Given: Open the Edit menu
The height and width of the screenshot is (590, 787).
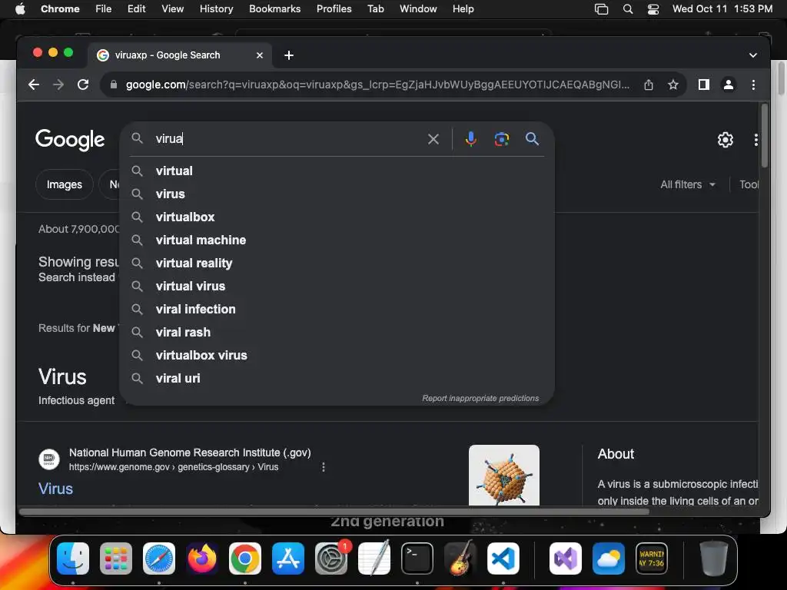Looking at the screenshot, I should point(136,9).
